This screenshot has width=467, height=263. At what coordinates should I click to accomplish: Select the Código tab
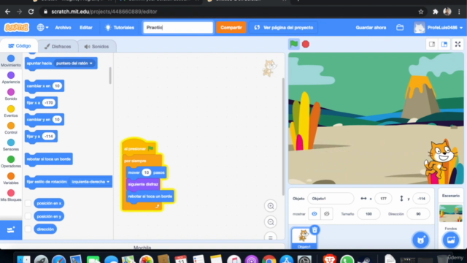coord(20,46)
